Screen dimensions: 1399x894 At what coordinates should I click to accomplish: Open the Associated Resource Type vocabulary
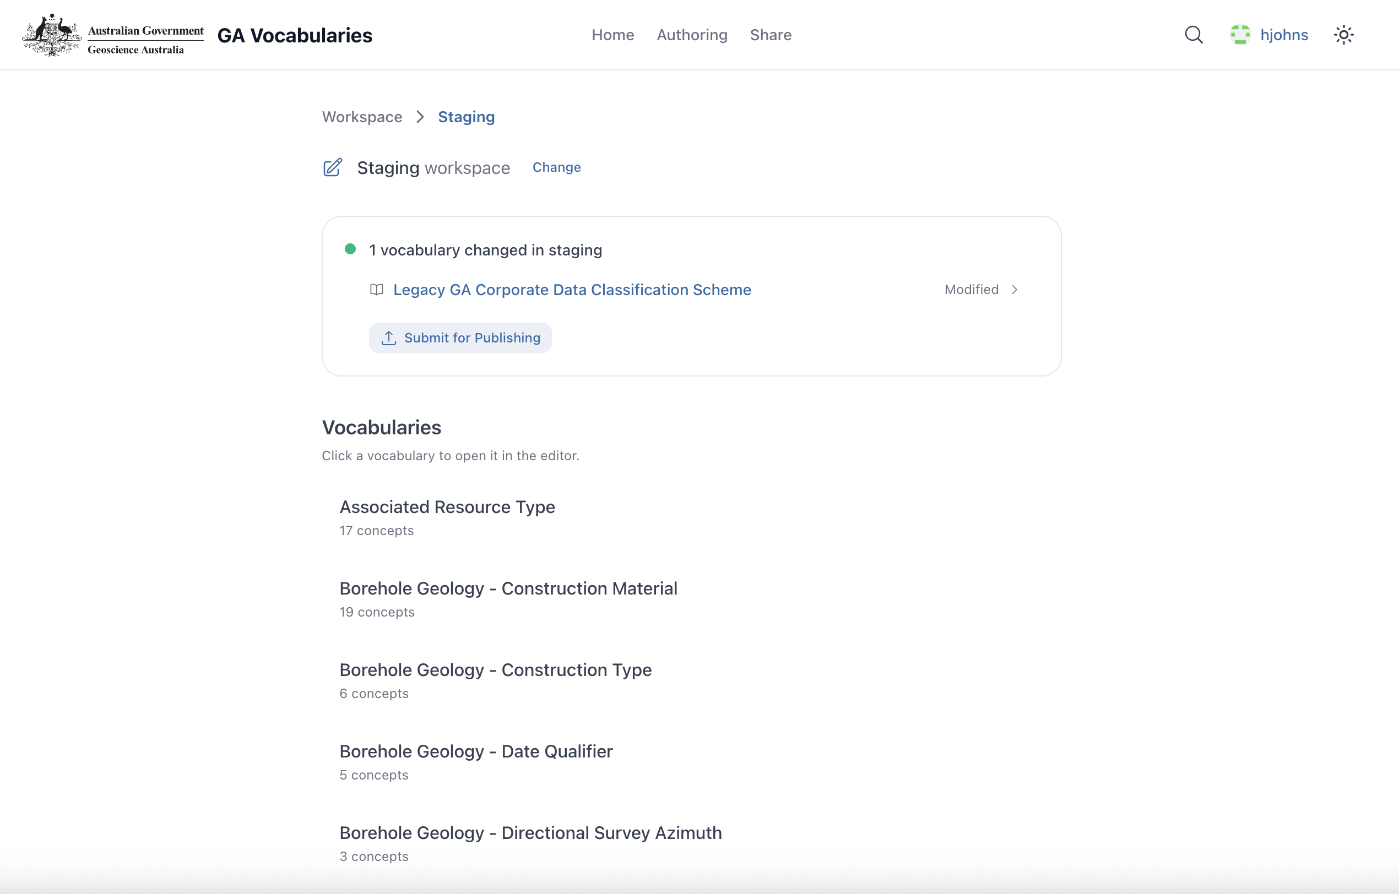[x=447, y=507]
